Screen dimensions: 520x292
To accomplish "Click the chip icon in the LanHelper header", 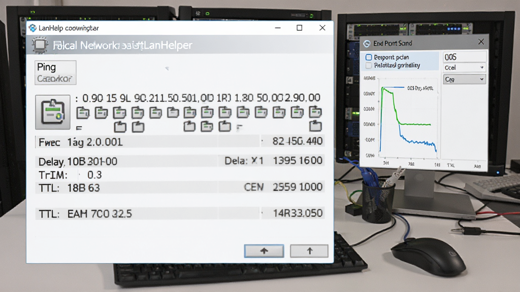I will [40, 45].
